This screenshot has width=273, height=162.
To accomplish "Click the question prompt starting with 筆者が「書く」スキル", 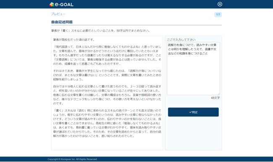I will pyautogui.click(x=101, y=31).
